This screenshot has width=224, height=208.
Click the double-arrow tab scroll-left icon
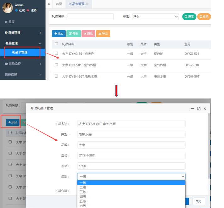pos(49,4)
